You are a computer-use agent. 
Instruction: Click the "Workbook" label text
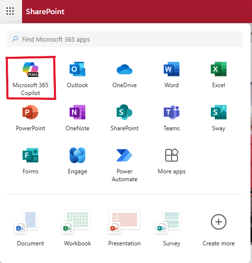coord(77,243)
